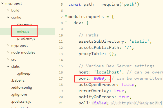The image size is (163, 108).
Task: Expand the nested myproject folder chevron
Action: click(x=8, y=45)
